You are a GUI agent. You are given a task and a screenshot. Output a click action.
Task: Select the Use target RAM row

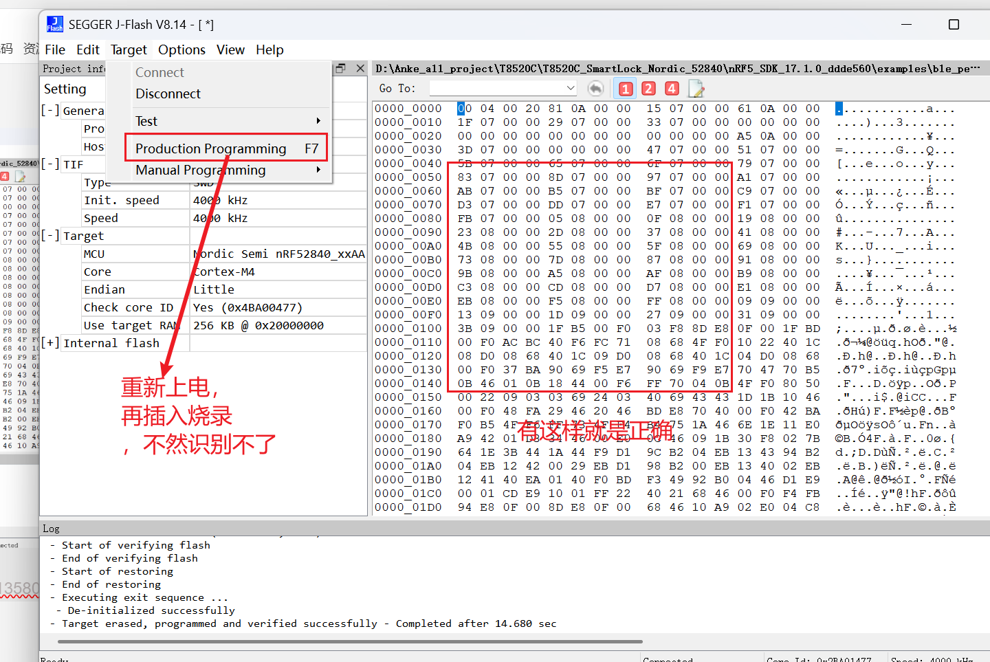pos(224,325)
